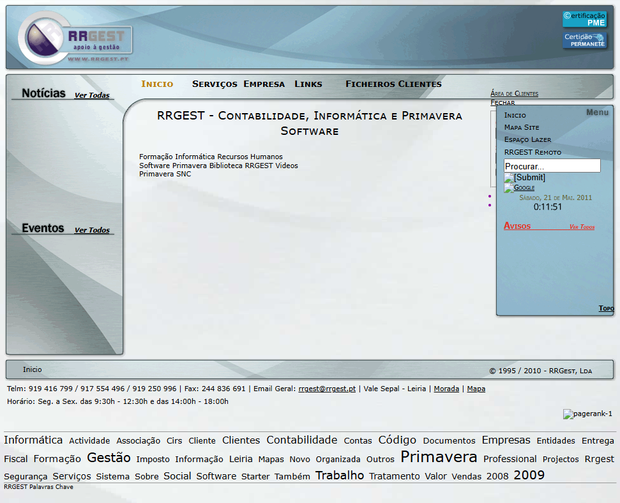Viewport: 620px width, 503px height.
Task: Close the side menu with Fechar
Action: tap(503, 102)
